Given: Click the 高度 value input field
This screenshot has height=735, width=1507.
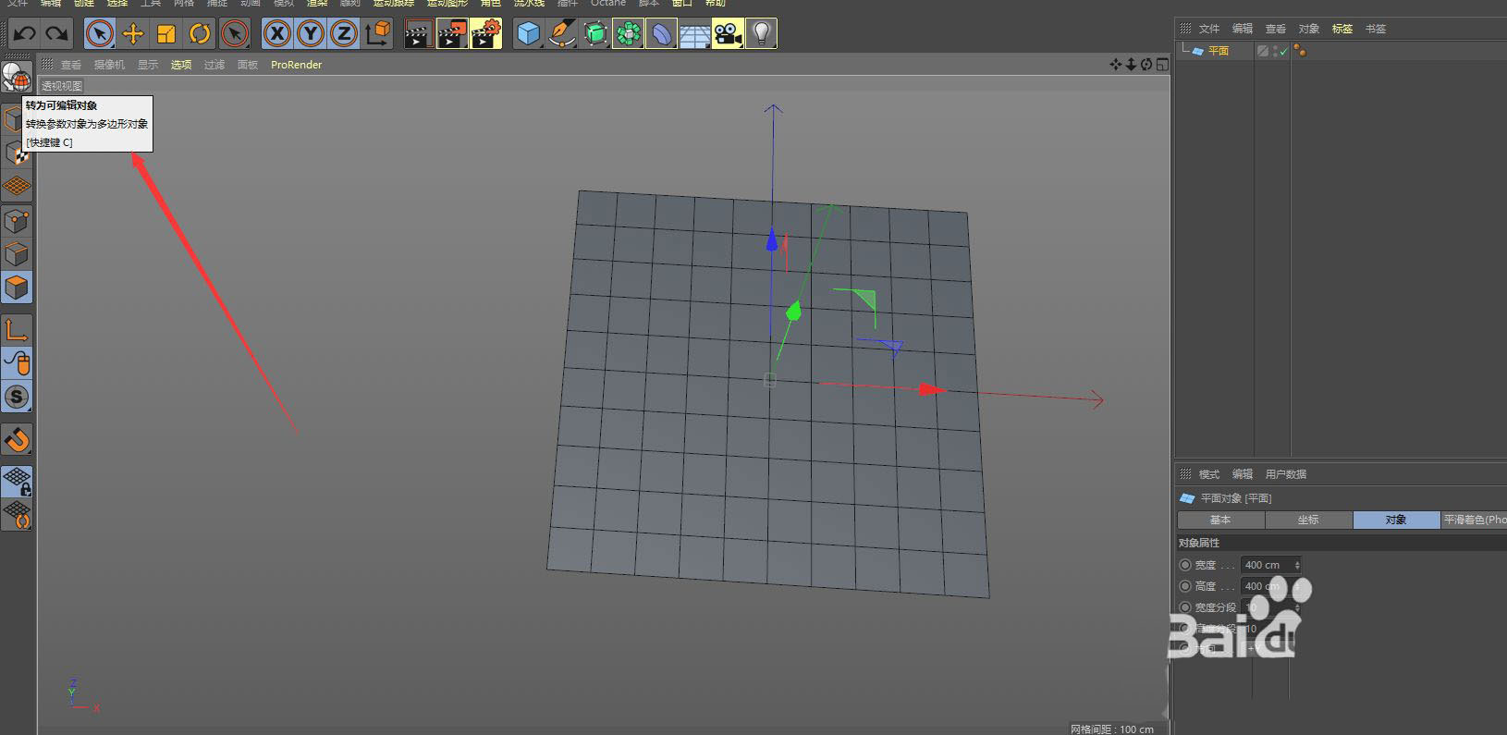Looking at the screenshot, I should pos(1265,586).
